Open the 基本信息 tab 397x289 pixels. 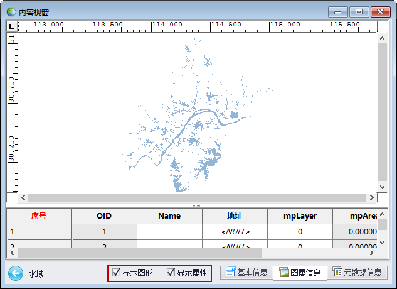point(246,273)
